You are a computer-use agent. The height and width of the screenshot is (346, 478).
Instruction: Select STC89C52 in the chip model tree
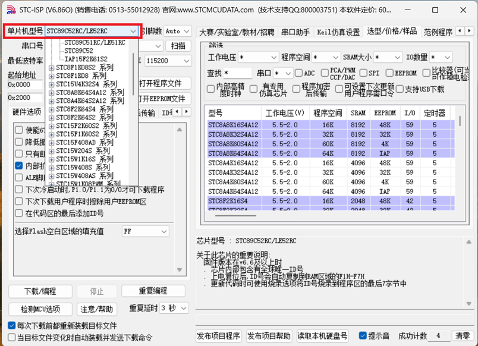pyautogui.click(x=78, y=51)
